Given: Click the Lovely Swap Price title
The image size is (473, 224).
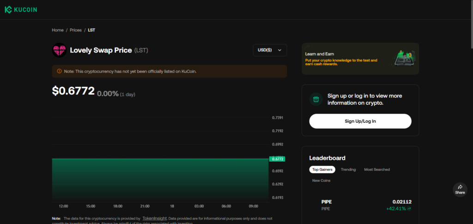Looking at the screenshot, I should coord(101,50).
